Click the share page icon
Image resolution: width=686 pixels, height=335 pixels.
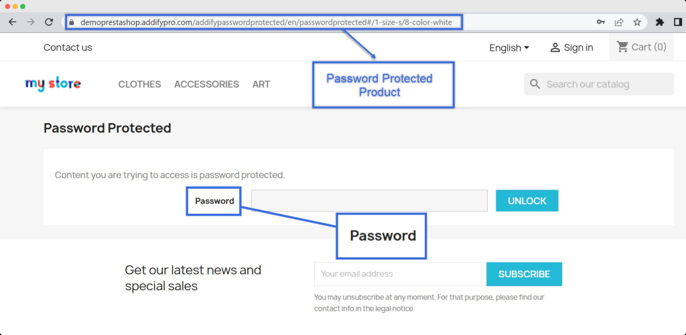point(619,22)
